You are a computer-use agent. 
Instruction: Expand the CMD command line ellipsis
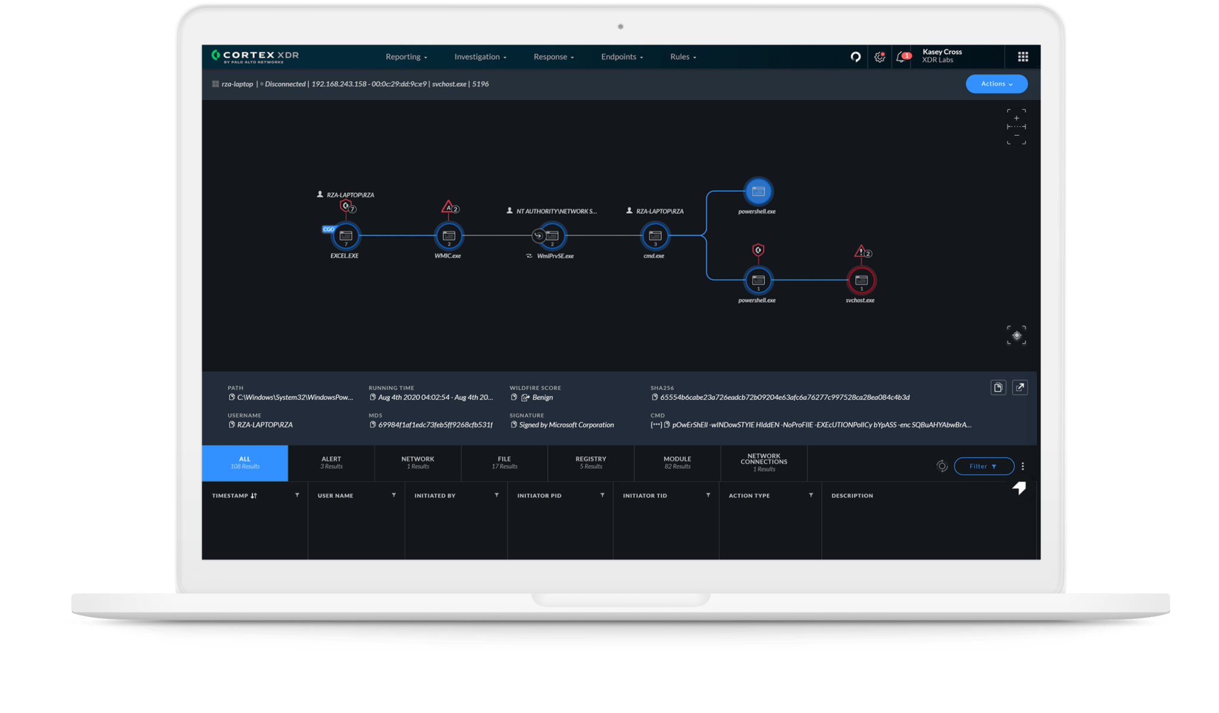pyautogui.click(x=656, y=425)
